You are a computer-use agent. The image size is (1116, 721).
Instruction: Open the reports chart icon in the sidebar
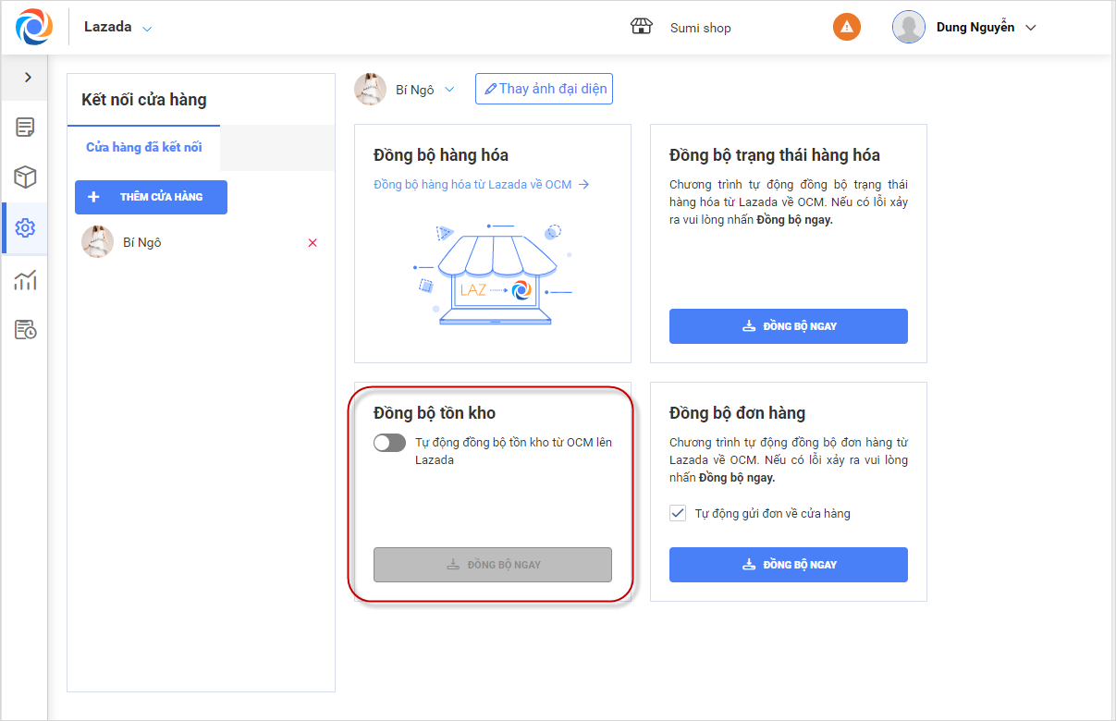pyautogui.click(x=25, y=279)
